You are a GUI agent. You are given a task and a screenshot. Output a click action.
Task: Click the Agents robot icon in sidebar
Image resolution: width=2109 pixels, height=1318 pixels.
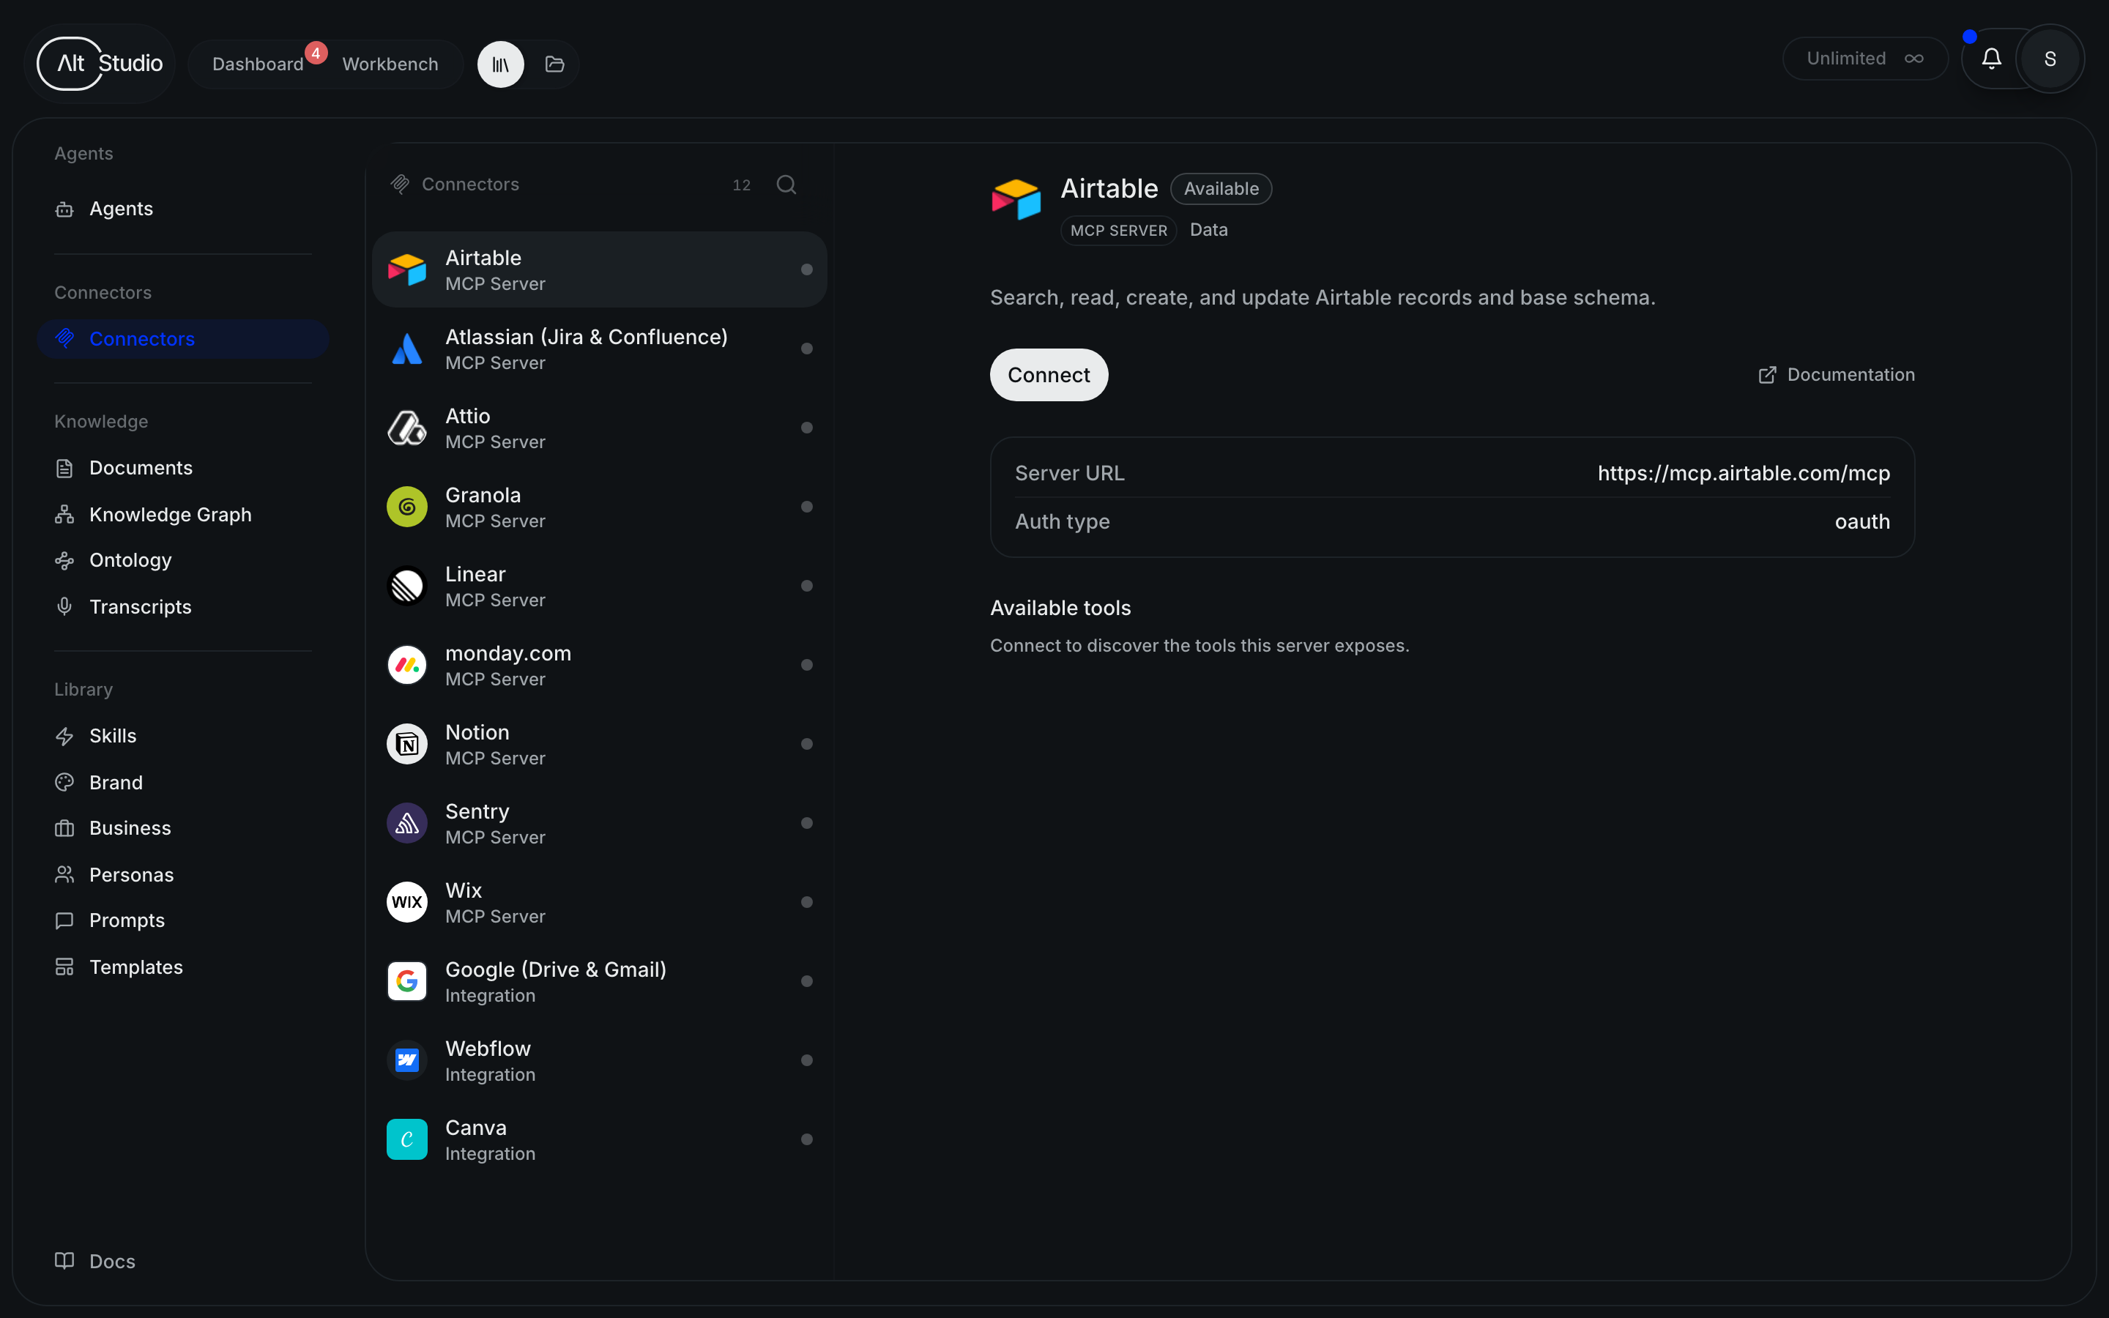click(x=64, y=209)
